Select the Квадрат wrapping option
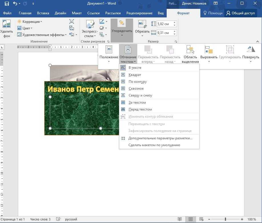The image size is (262, 223). (x=135, y=75)
